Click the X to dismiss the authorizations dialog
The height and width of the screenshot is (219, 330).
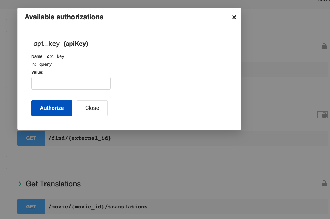click(x=234, y=17)
